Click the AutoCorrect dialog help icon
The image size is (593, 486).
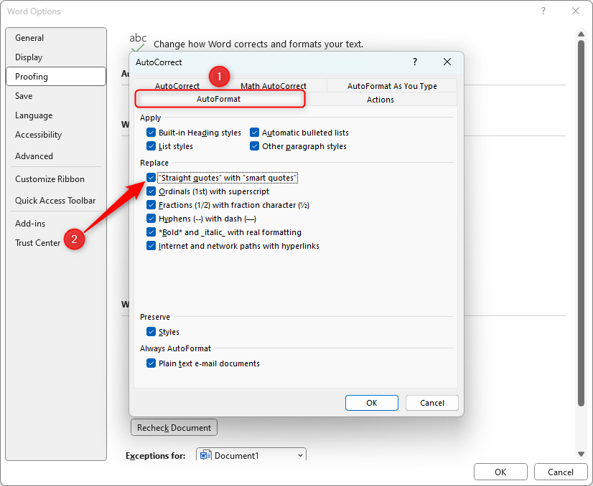tap(414, 62)
